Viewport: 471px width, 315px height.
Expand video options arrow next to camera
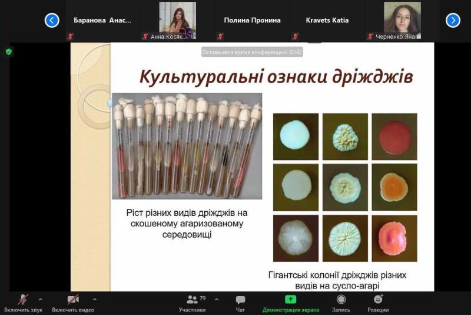(x=95, y=299)
